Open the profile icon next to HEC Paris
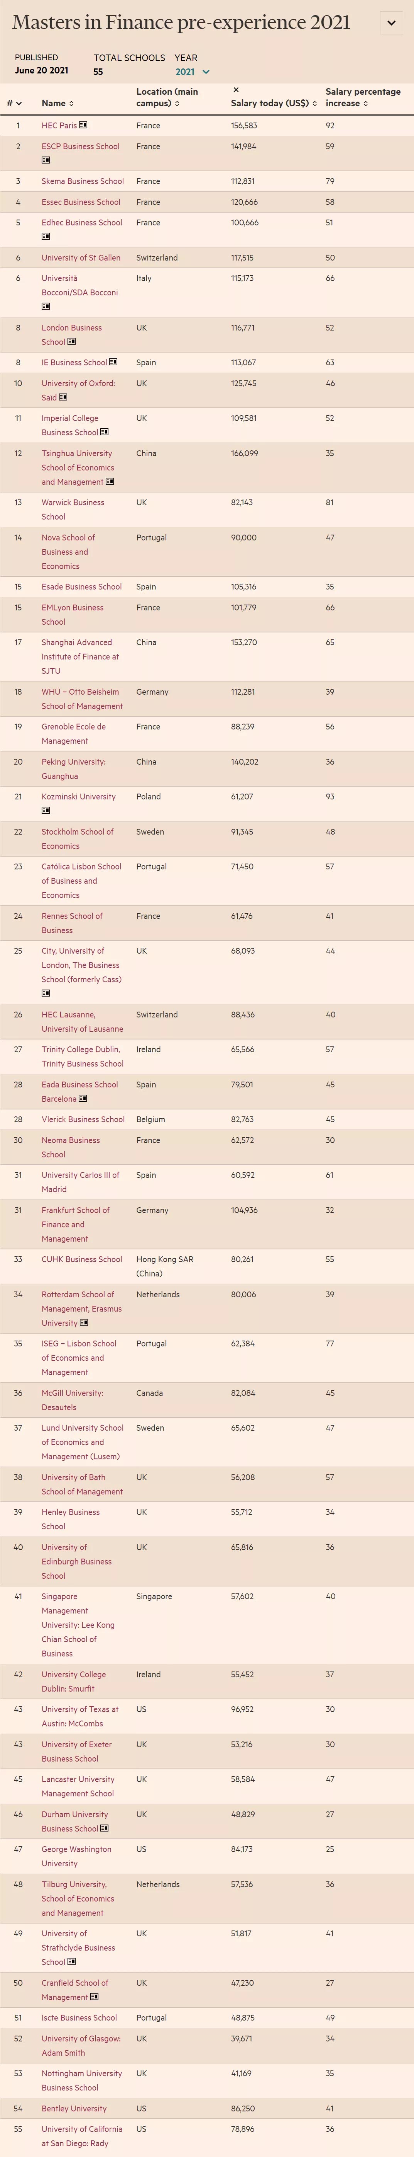Image resolution: width=414 pixels, height=2157 pixels. pos(83,126)
